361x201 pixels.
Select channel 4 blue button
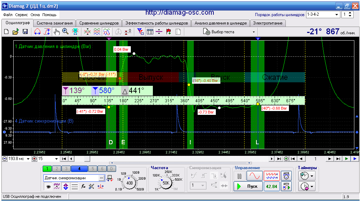pyautogui.click(x=79, y=169)
